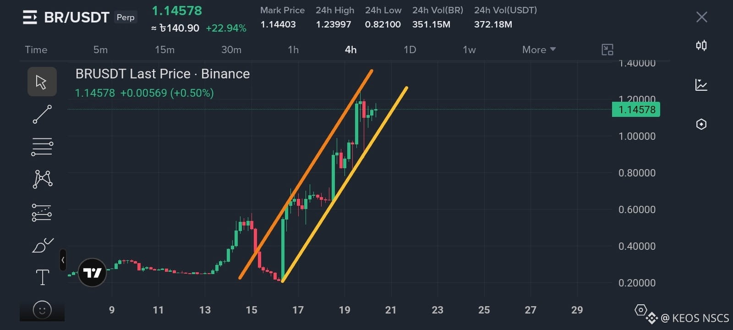733x330 pixels.
Task: Open the indicators line chart icon
Action: click(701, 85)
